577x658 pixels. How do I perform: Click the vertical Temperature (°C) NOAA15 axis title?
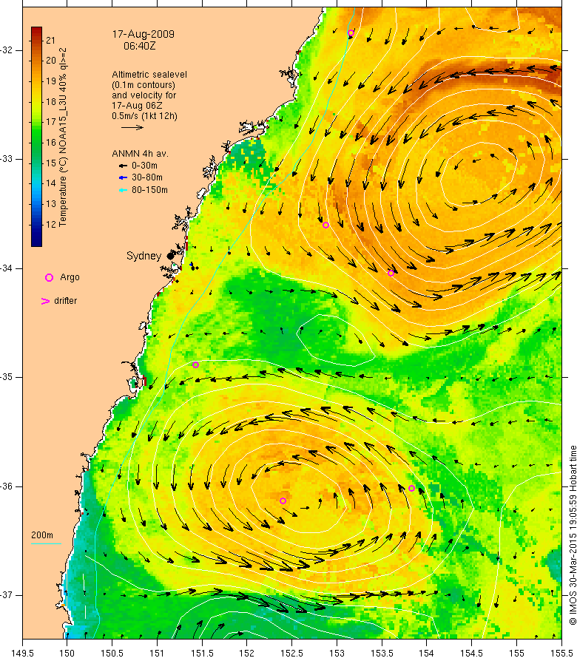tap(63, 138)
